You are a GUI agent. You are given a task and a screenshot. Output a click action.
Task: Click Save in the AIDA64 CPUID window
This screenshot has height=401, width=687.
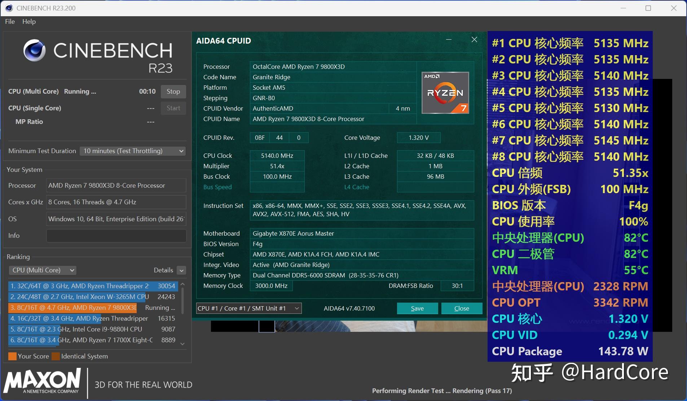pyautogui.click(x=417, y=308)
